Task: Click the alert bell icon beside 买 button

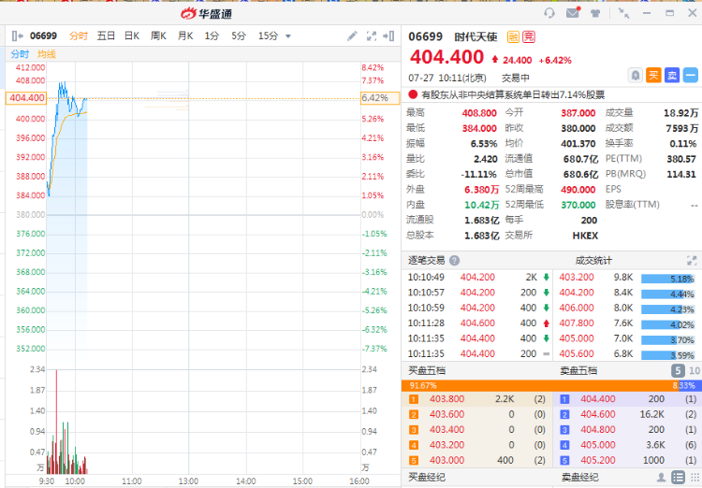Action: pos(636,75)
